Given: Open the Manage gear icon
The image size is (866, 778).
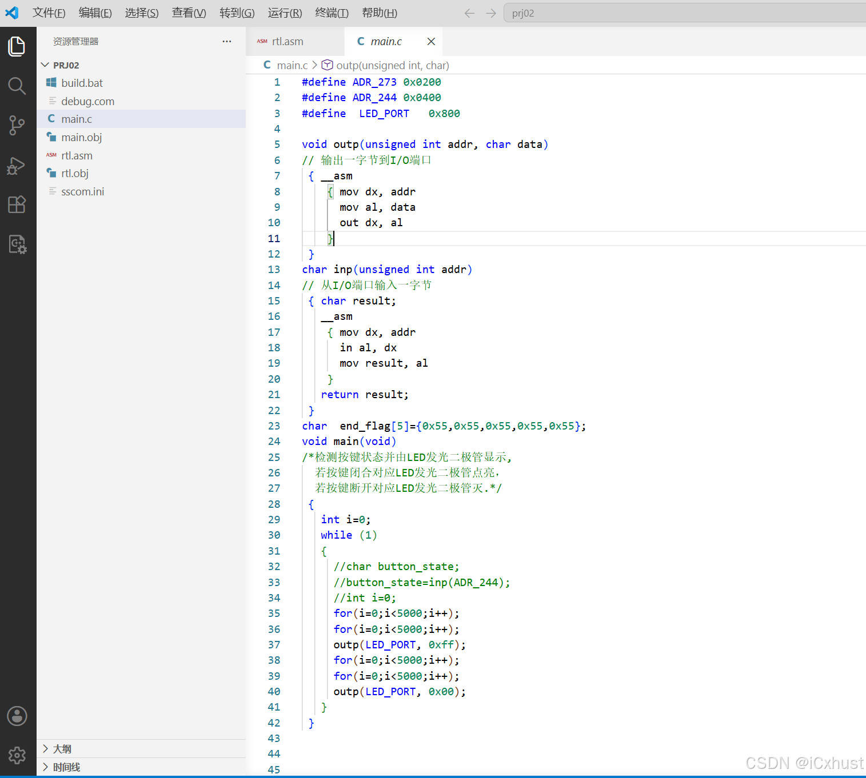Looking at the screenshot, I should [17, 755].
